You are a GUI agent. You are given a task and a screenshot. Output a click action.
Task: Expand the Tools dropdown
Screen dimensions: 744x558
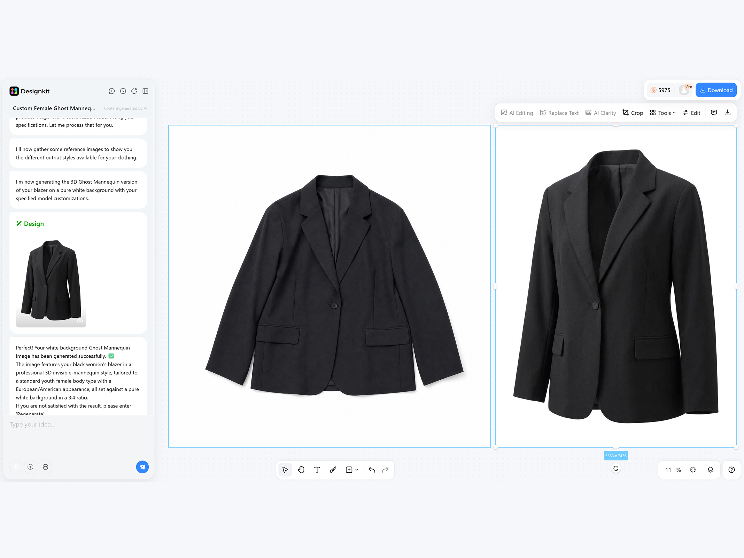(663, 113)
